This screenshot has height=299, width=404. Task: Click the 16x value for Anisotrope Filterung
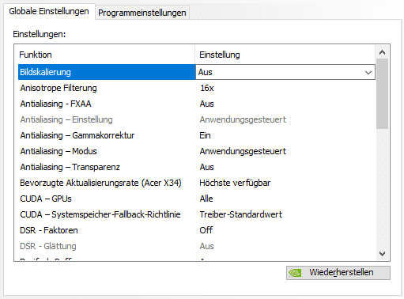click(x=207, y=88)
